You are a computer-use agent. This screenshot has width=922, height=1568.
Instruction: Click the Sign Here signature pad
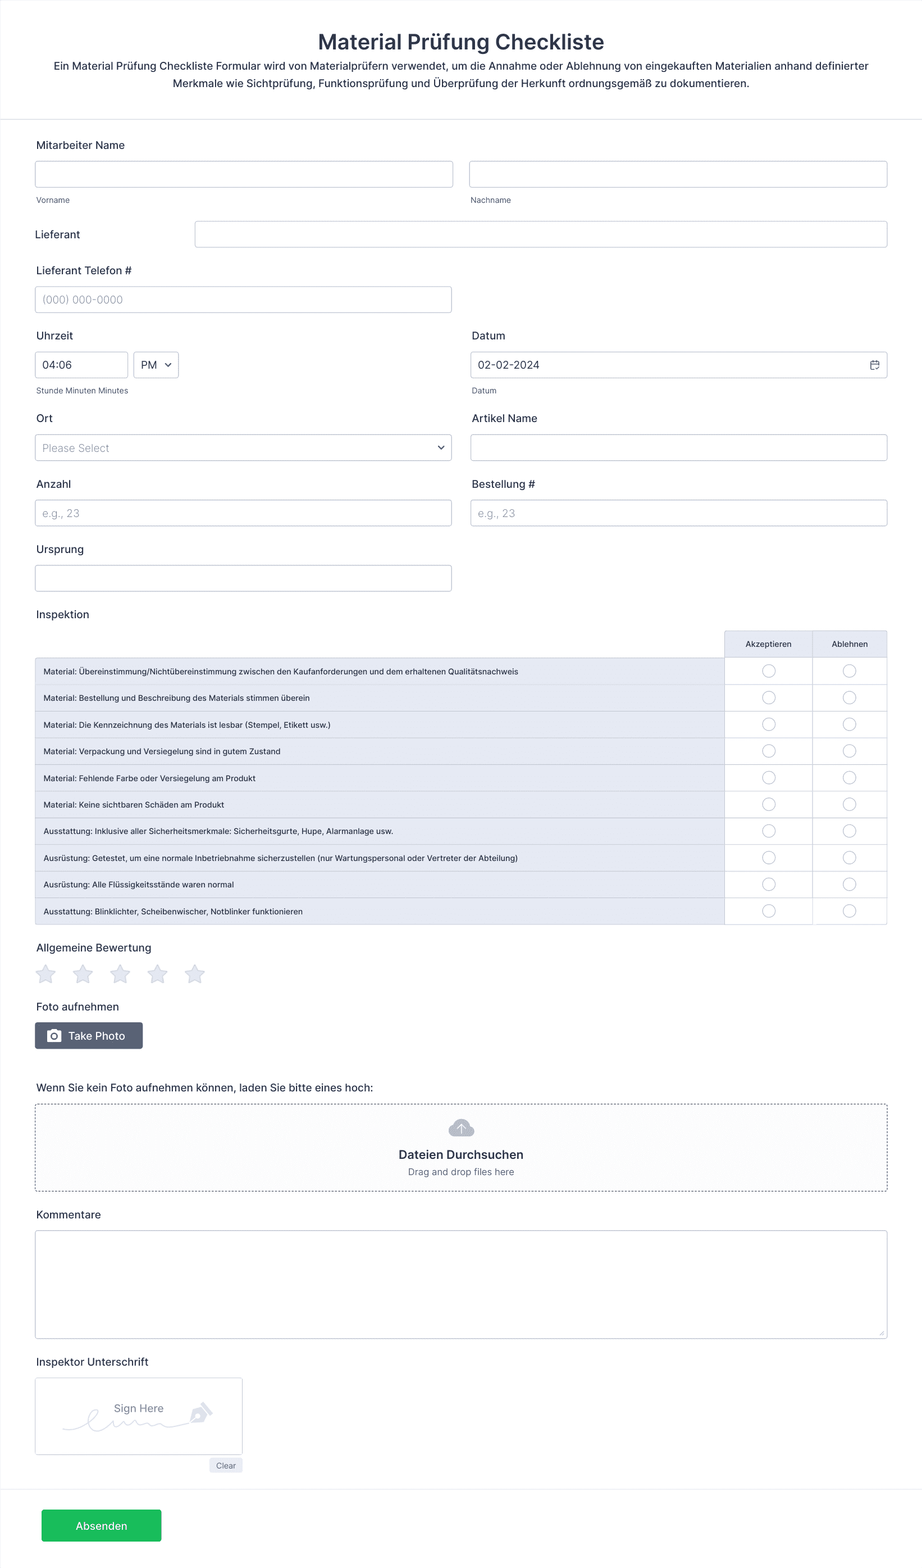tap(139, 1416)
